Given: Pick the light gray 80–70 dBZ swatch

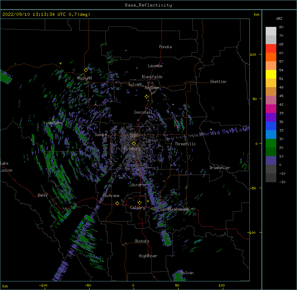Looking at the screenshot, I should (x=271, y=31).
